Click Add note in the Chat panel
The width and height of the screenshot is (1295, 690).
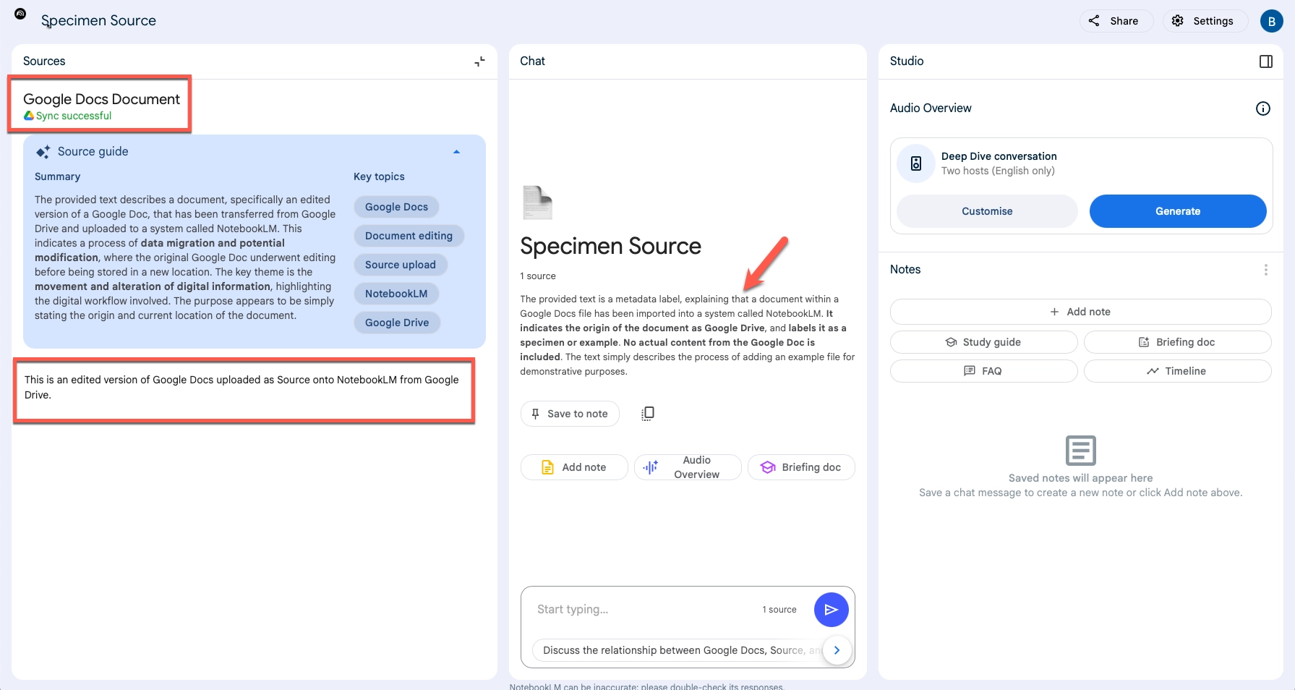tap(574, 467)
